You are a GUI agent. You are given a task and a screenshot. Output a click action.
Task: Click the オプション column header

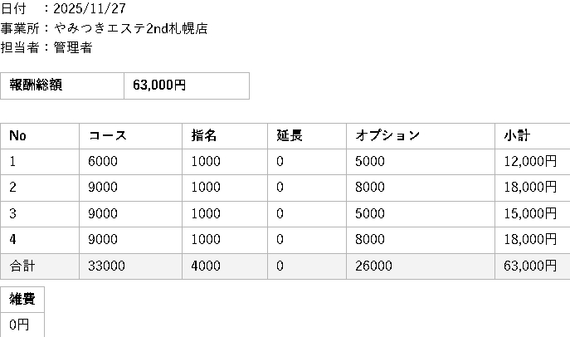(x=387, y=136)
